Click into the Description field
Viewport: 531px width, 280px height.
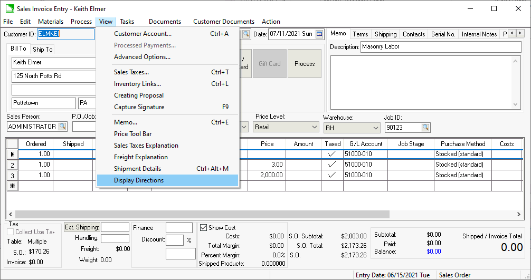coord(440,47)
